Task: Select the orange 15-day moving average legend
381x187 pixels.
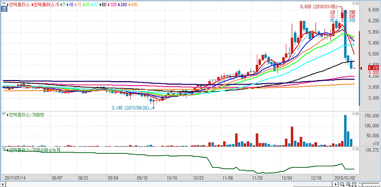Action: (78, 5)
